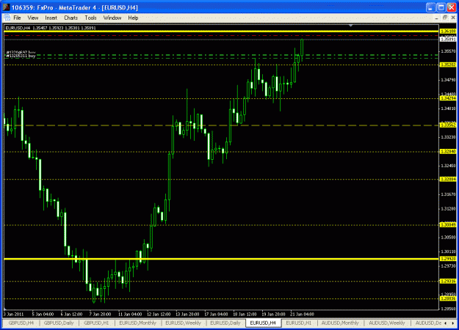Open the Help menu
459x330 pixels.
tap(133, 18)
